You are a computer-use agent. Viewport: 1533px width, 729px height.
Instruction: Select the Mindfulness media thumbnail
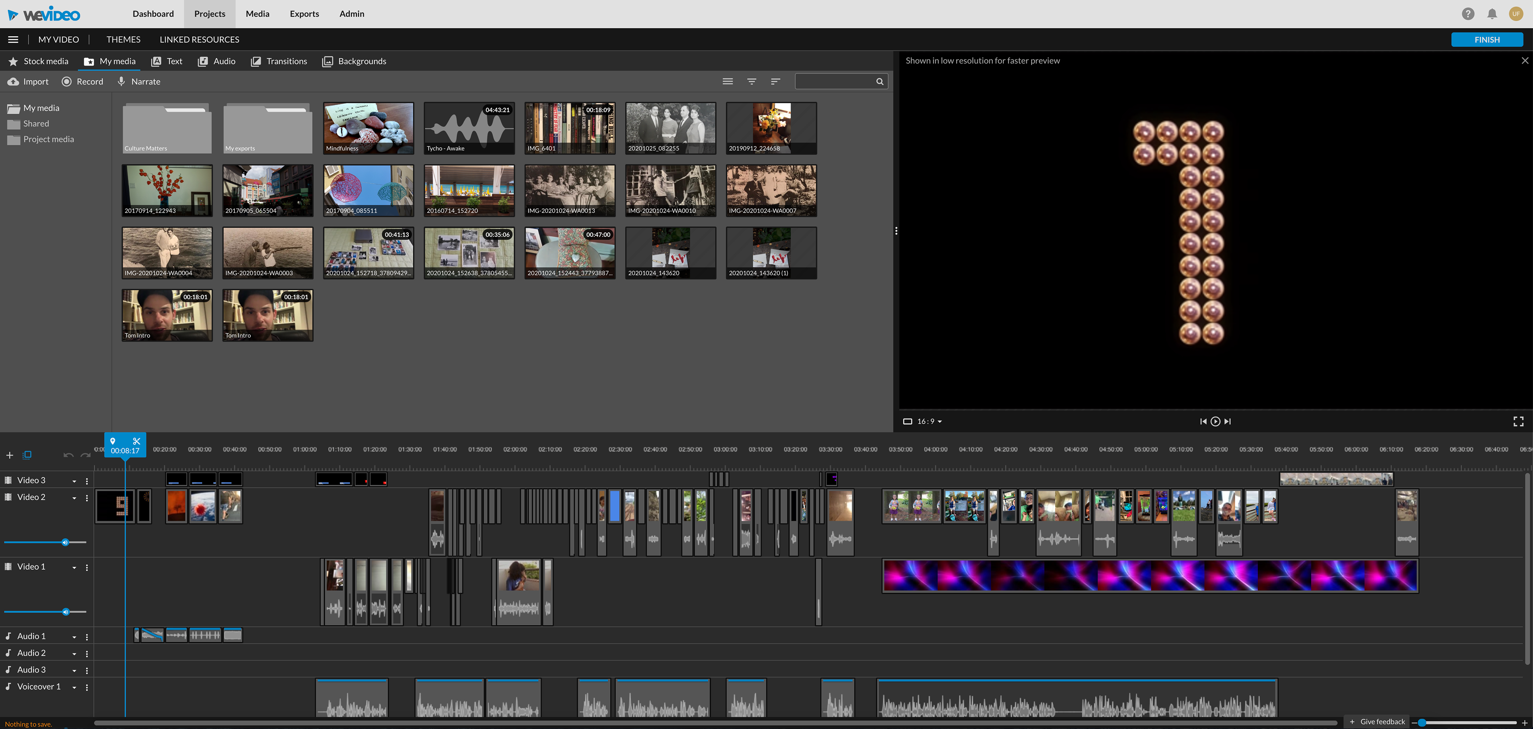tap(368, 128)
